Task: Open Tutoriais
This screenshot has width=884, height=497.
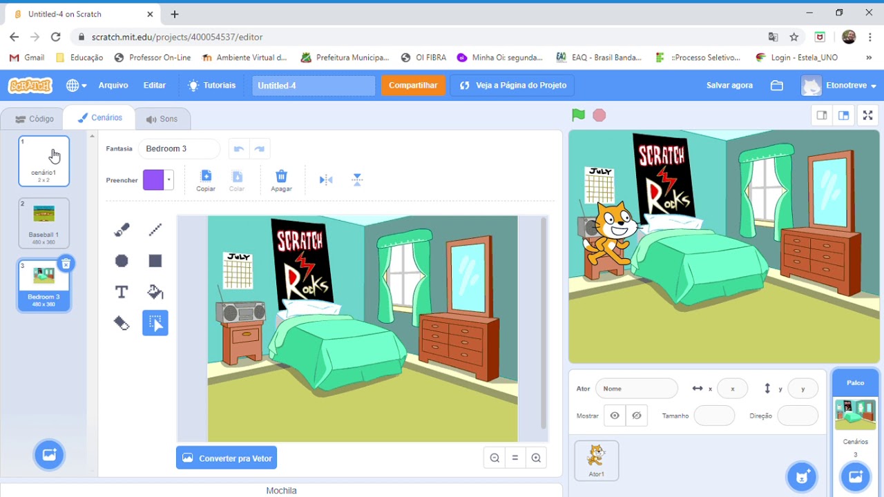Action: [212, 86]
